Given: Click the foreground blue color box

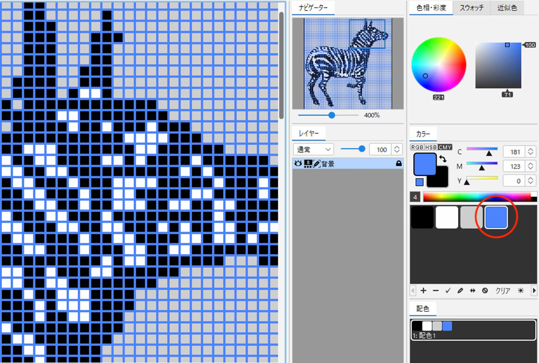Looking at the screenshot, I should coord(425,164).
